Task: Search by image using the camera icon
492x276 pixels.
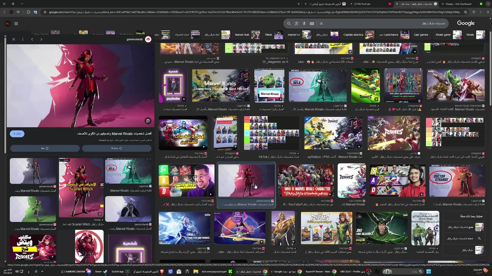Action: (296, 23)
